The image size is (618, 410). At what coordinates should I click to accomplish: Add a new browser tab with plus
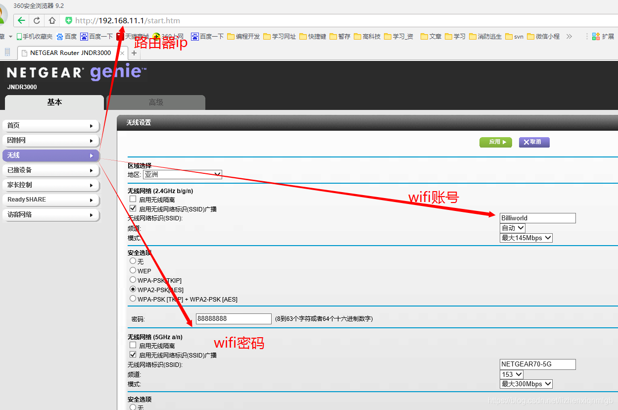pos(134,53)
